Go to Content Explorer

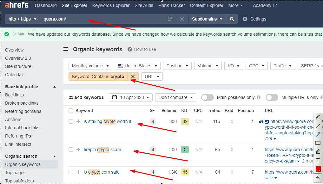click(x=207, y=6)
